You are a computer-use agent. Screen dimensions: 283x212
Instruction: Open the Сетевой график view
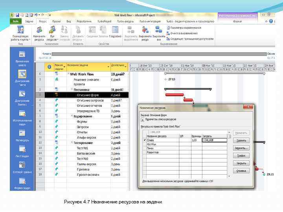click(x=22, y=168)
